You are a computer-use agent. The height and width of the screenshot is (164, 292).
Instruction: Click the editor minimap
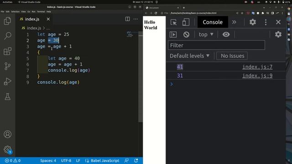(130, 34)
